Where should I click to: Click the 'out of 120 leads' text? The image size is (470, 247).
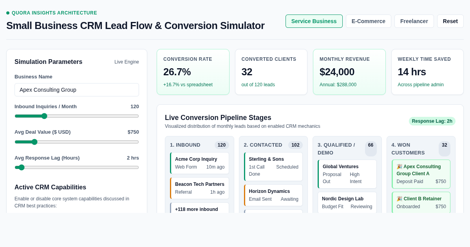(x=258, y=85)
